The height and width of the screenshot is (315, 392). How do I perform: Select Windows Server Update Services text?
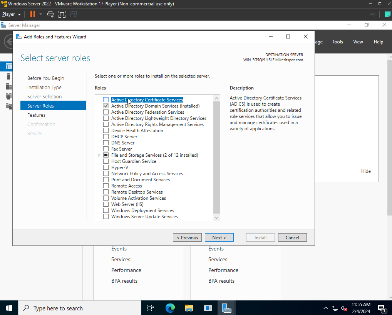(x=144, y=217)
